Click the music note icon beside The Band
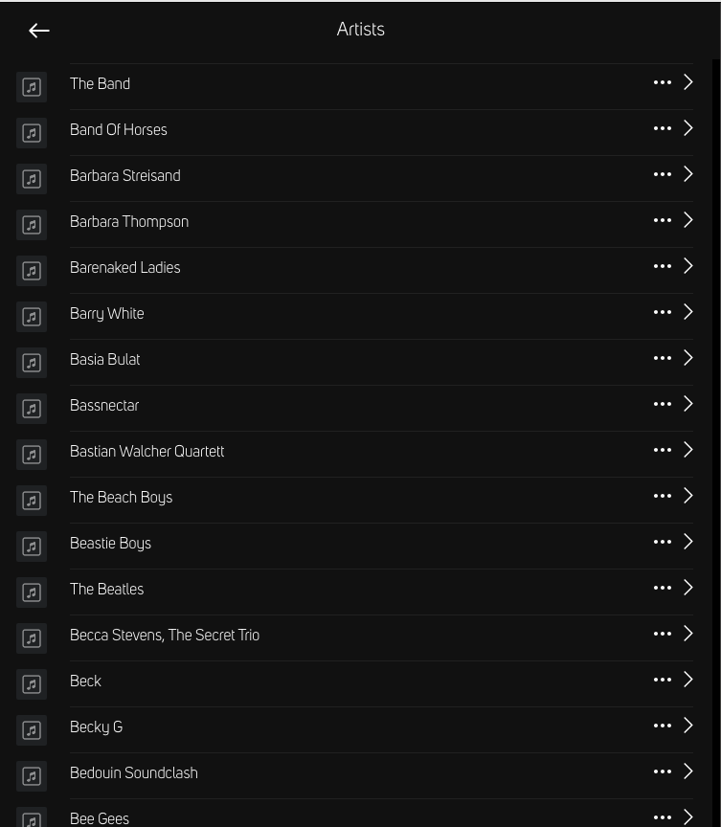This screenshot has width=721, height=827. 32,87
